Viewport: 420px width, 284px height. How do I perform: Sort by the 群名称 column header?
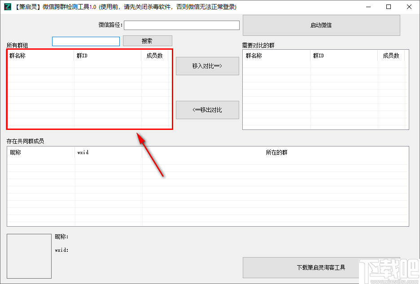[17, 56]
